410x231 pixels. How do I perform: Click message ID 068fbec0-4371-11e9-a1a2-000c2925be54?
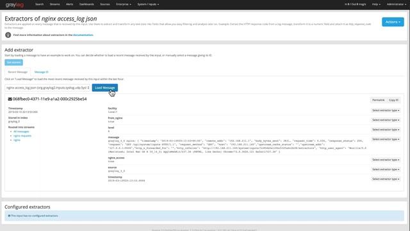pyautogui.click(x=50, y=99)
